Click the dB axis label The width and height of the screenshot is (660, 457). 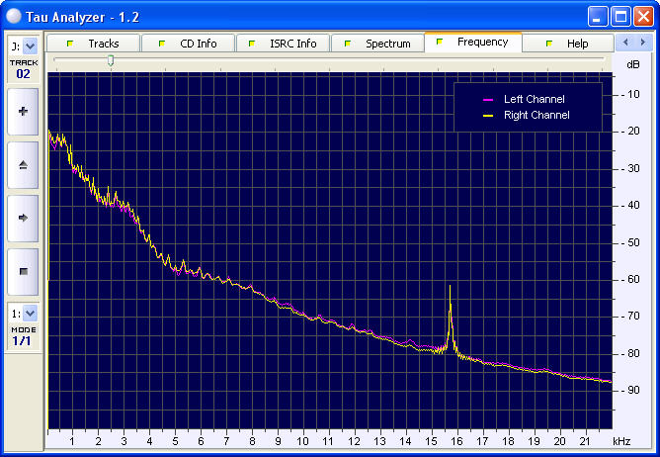[633, 64]
